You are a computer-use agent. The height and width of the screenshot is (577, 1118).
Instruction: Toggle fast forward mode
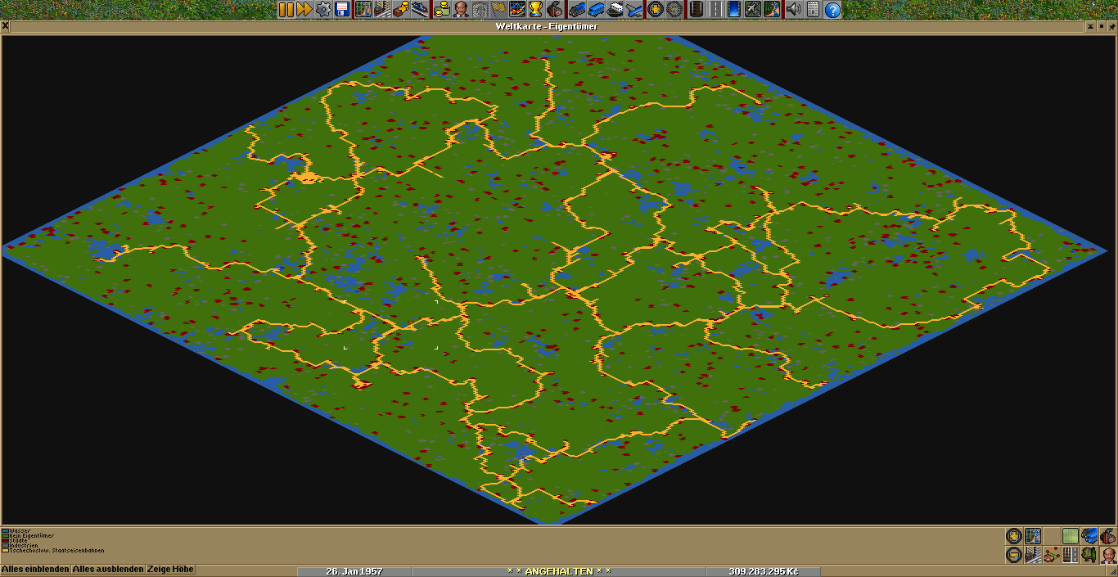[x=304, y=10]
